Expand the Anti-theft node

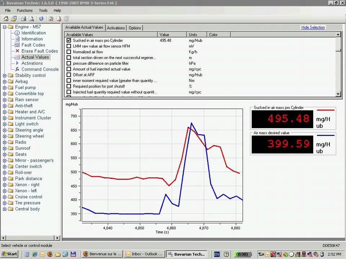click(x=4, y=106)
